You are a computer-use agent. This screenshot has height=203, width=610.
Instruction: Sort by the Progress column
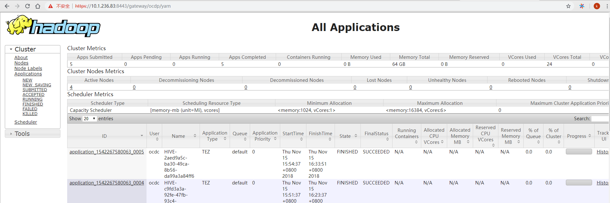coord(590,136)
